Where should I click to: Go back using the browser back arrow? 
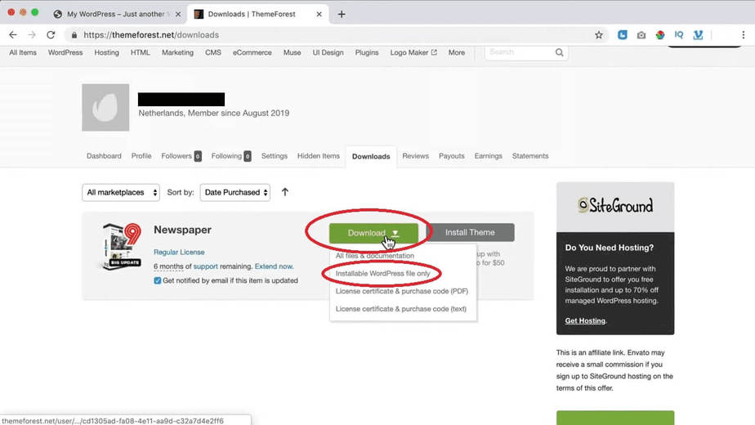pyautogui.click(x=13, y=34)
